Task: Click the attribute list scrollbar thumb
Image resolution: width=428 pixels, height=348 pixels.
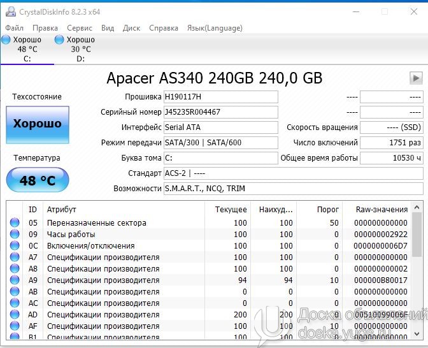Action: [x=417, y=235]
